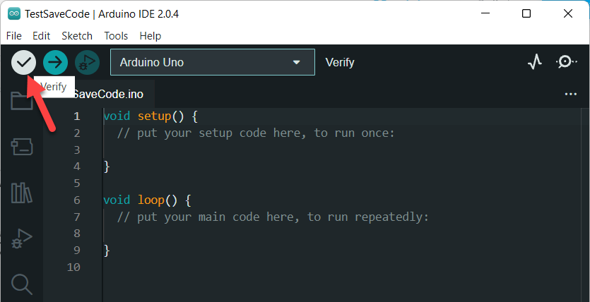This screenshot has width=590, height=302.
Task: Click the 'void loop() {' code line
Action: pos(147,200)
